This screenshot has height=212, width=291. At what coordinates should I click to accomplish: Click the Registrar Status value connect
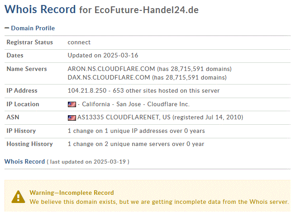tap(79, 42)
